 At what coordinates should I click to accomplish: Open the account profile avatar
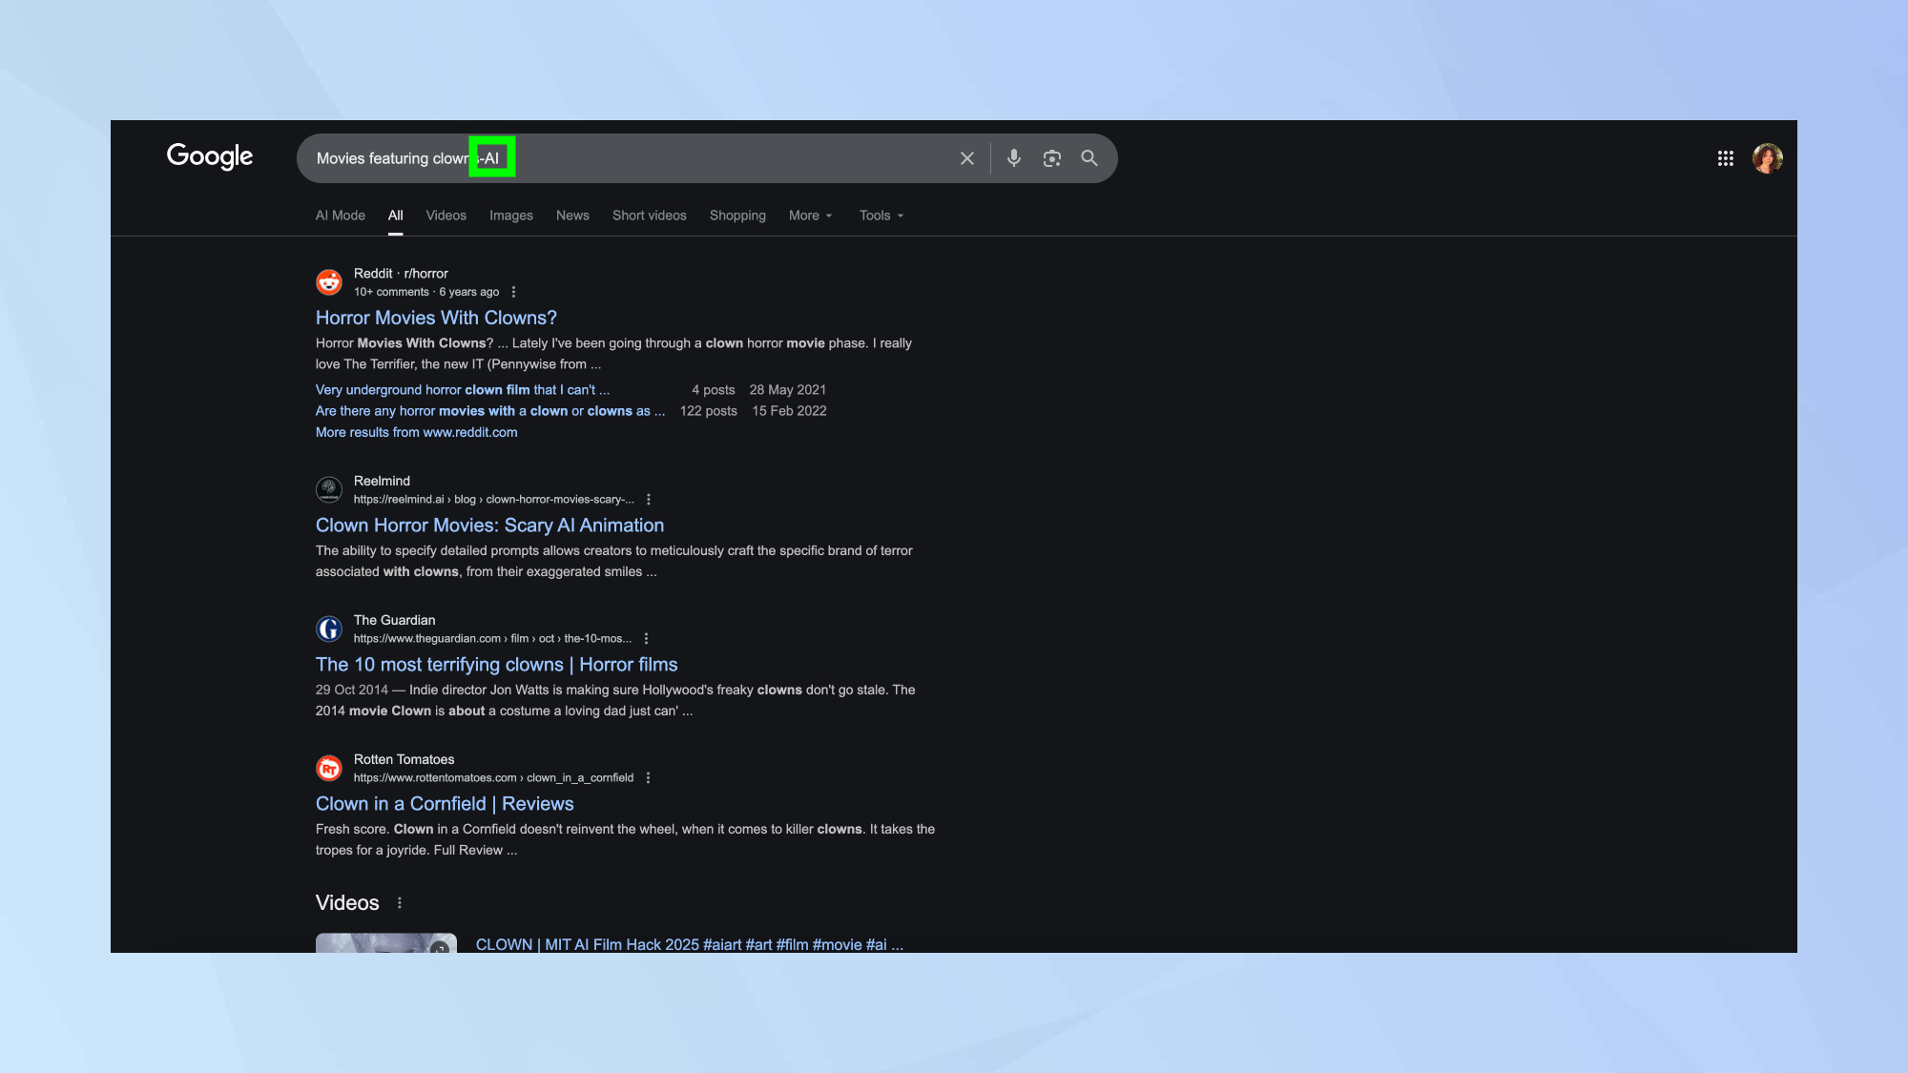[x=1767, y=158]
